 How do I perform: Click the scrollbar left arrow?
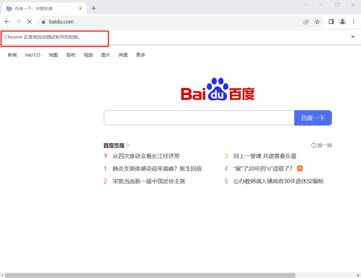coord(3,275)
